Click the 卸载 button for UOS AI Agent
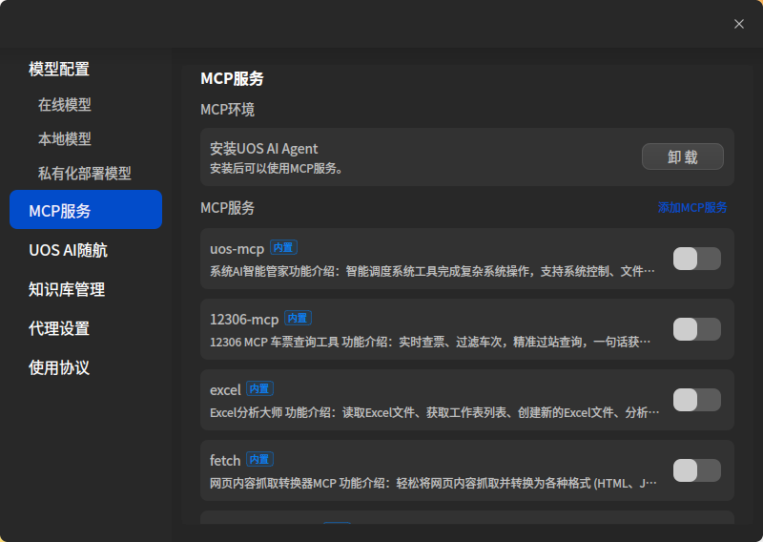 pos(682,156)
